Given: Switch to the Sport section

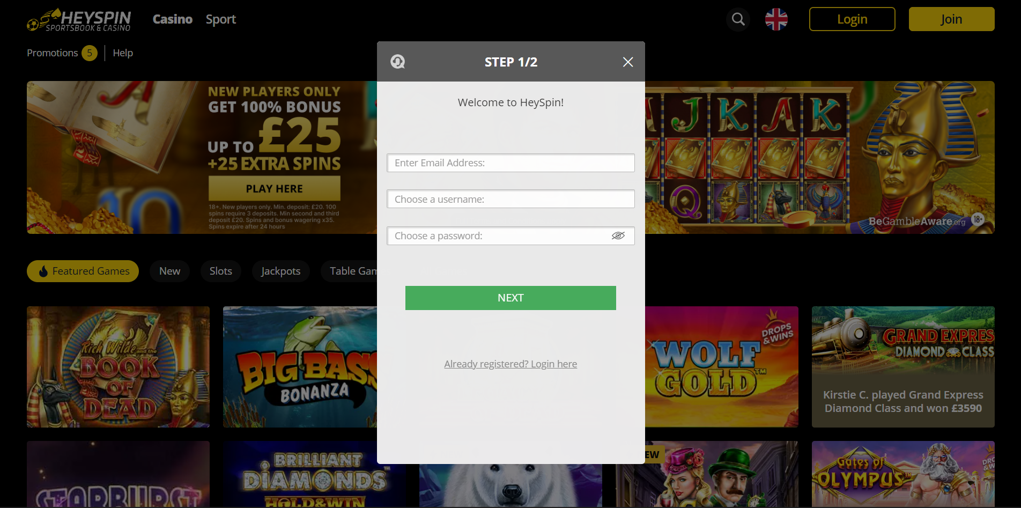Looking at the screenshot, I should (221, 19).
